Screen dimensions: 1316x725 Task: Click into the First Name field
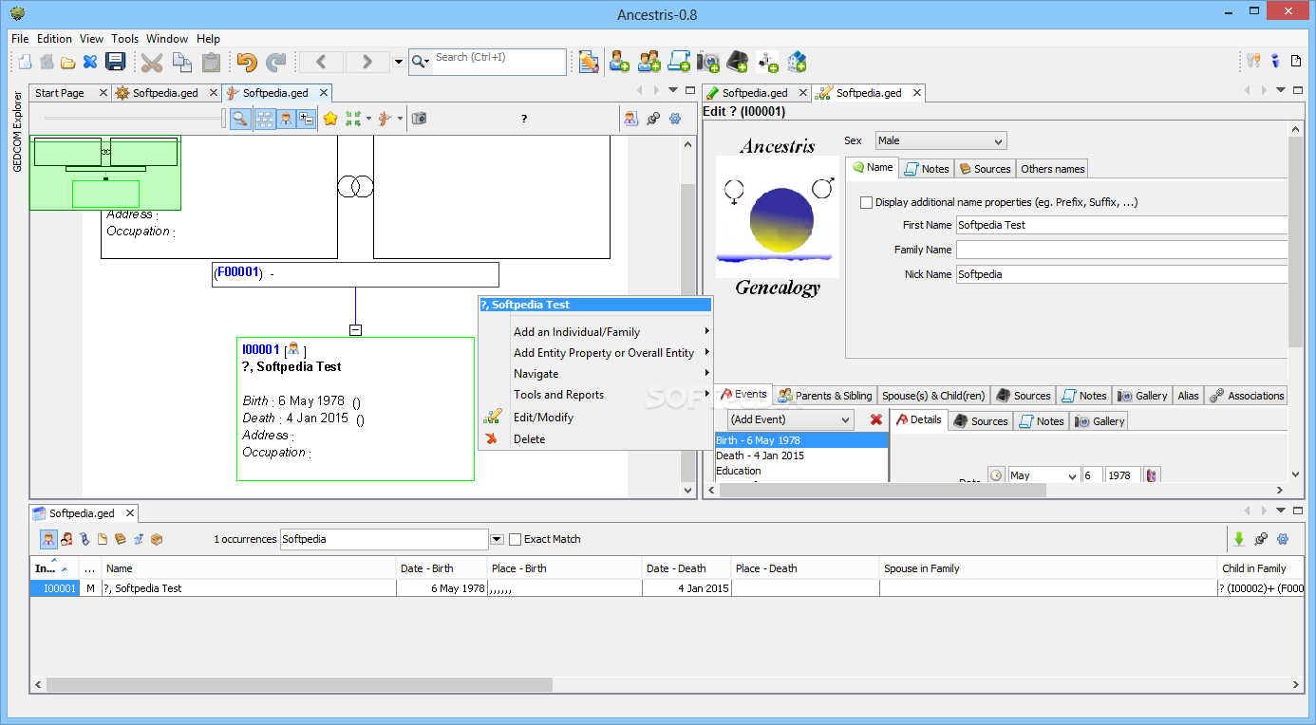1121,225
